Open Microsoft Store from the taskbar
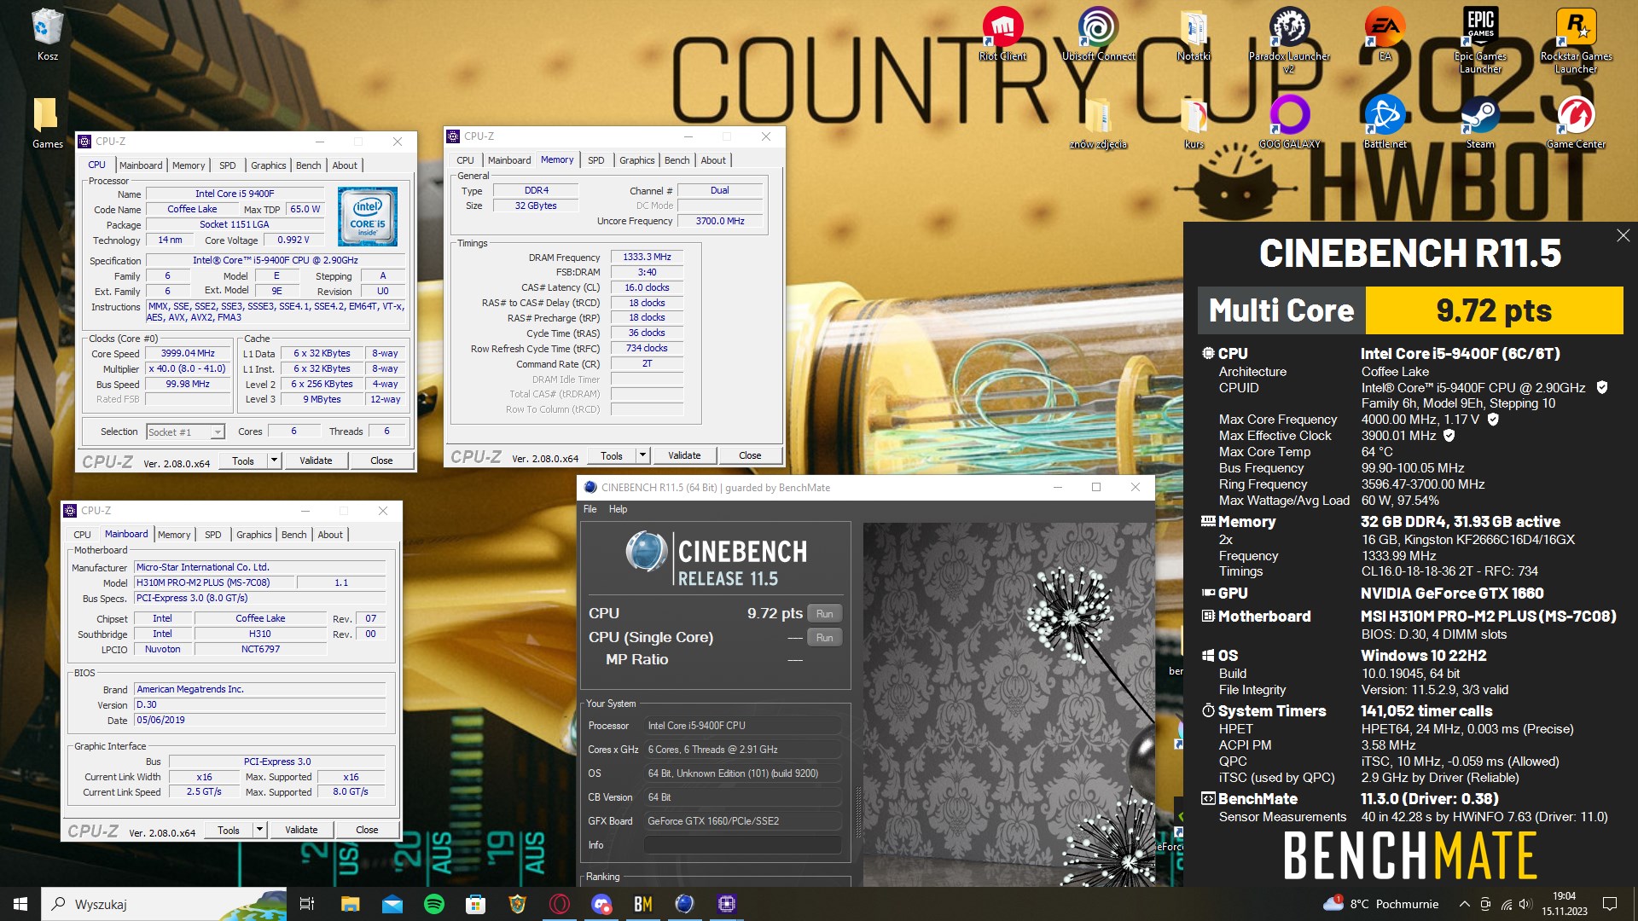Image resolution: width=1638 pixels, height=921 pixels. [x=475, y=904]
